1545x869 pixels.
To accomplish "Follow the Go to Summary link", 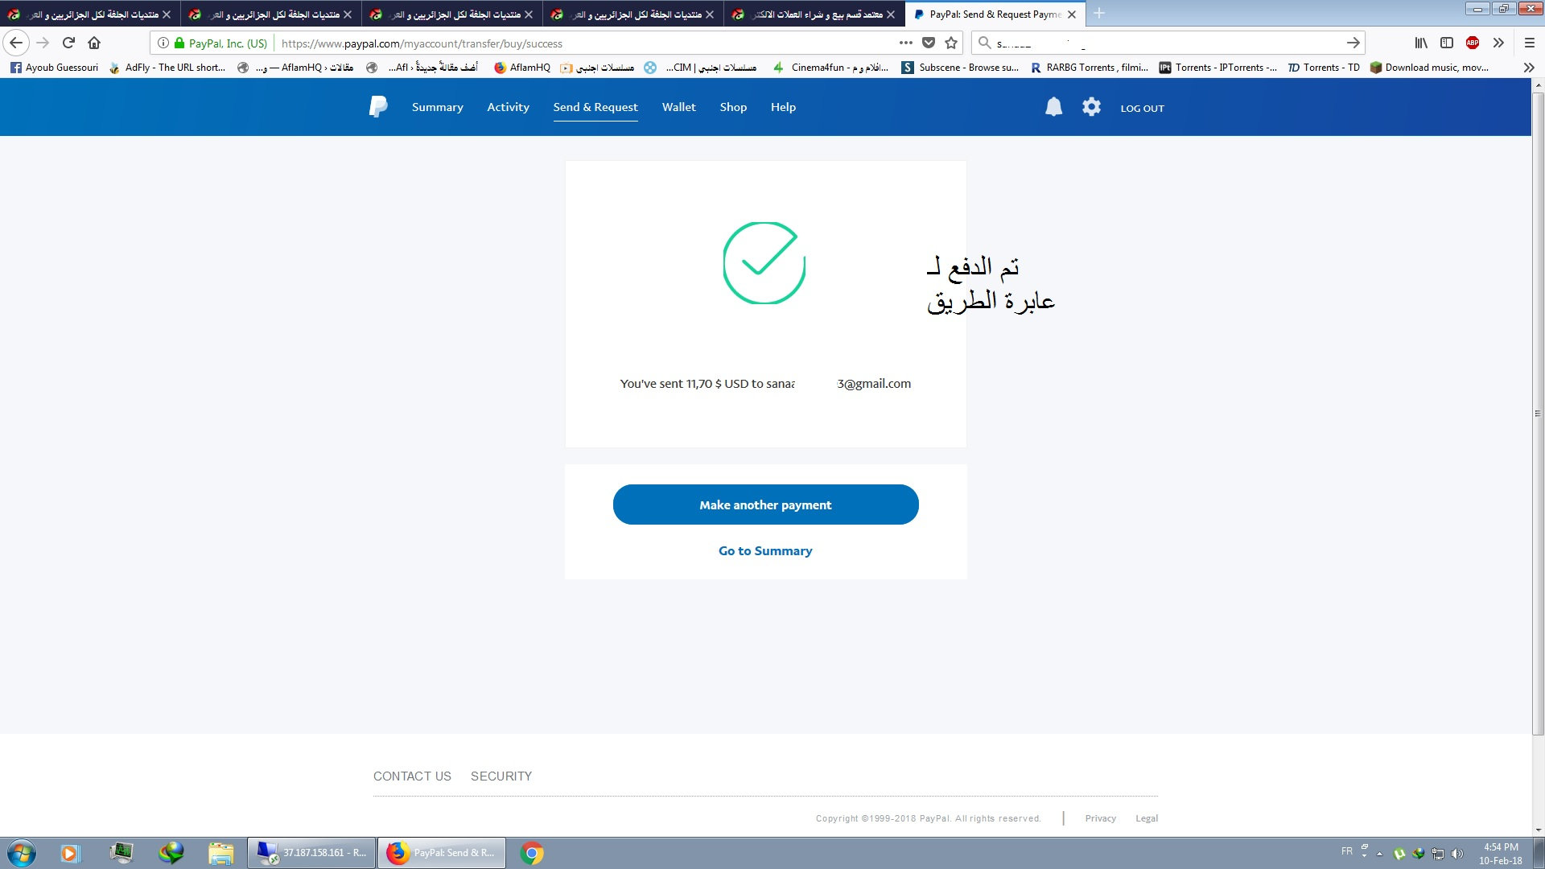I will [765, 551].
